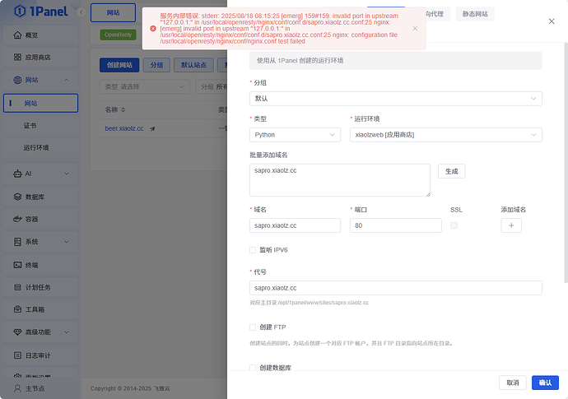Click the 网站 tab at the top
Viewport: 568px width, 399px height.
point(113,12)
